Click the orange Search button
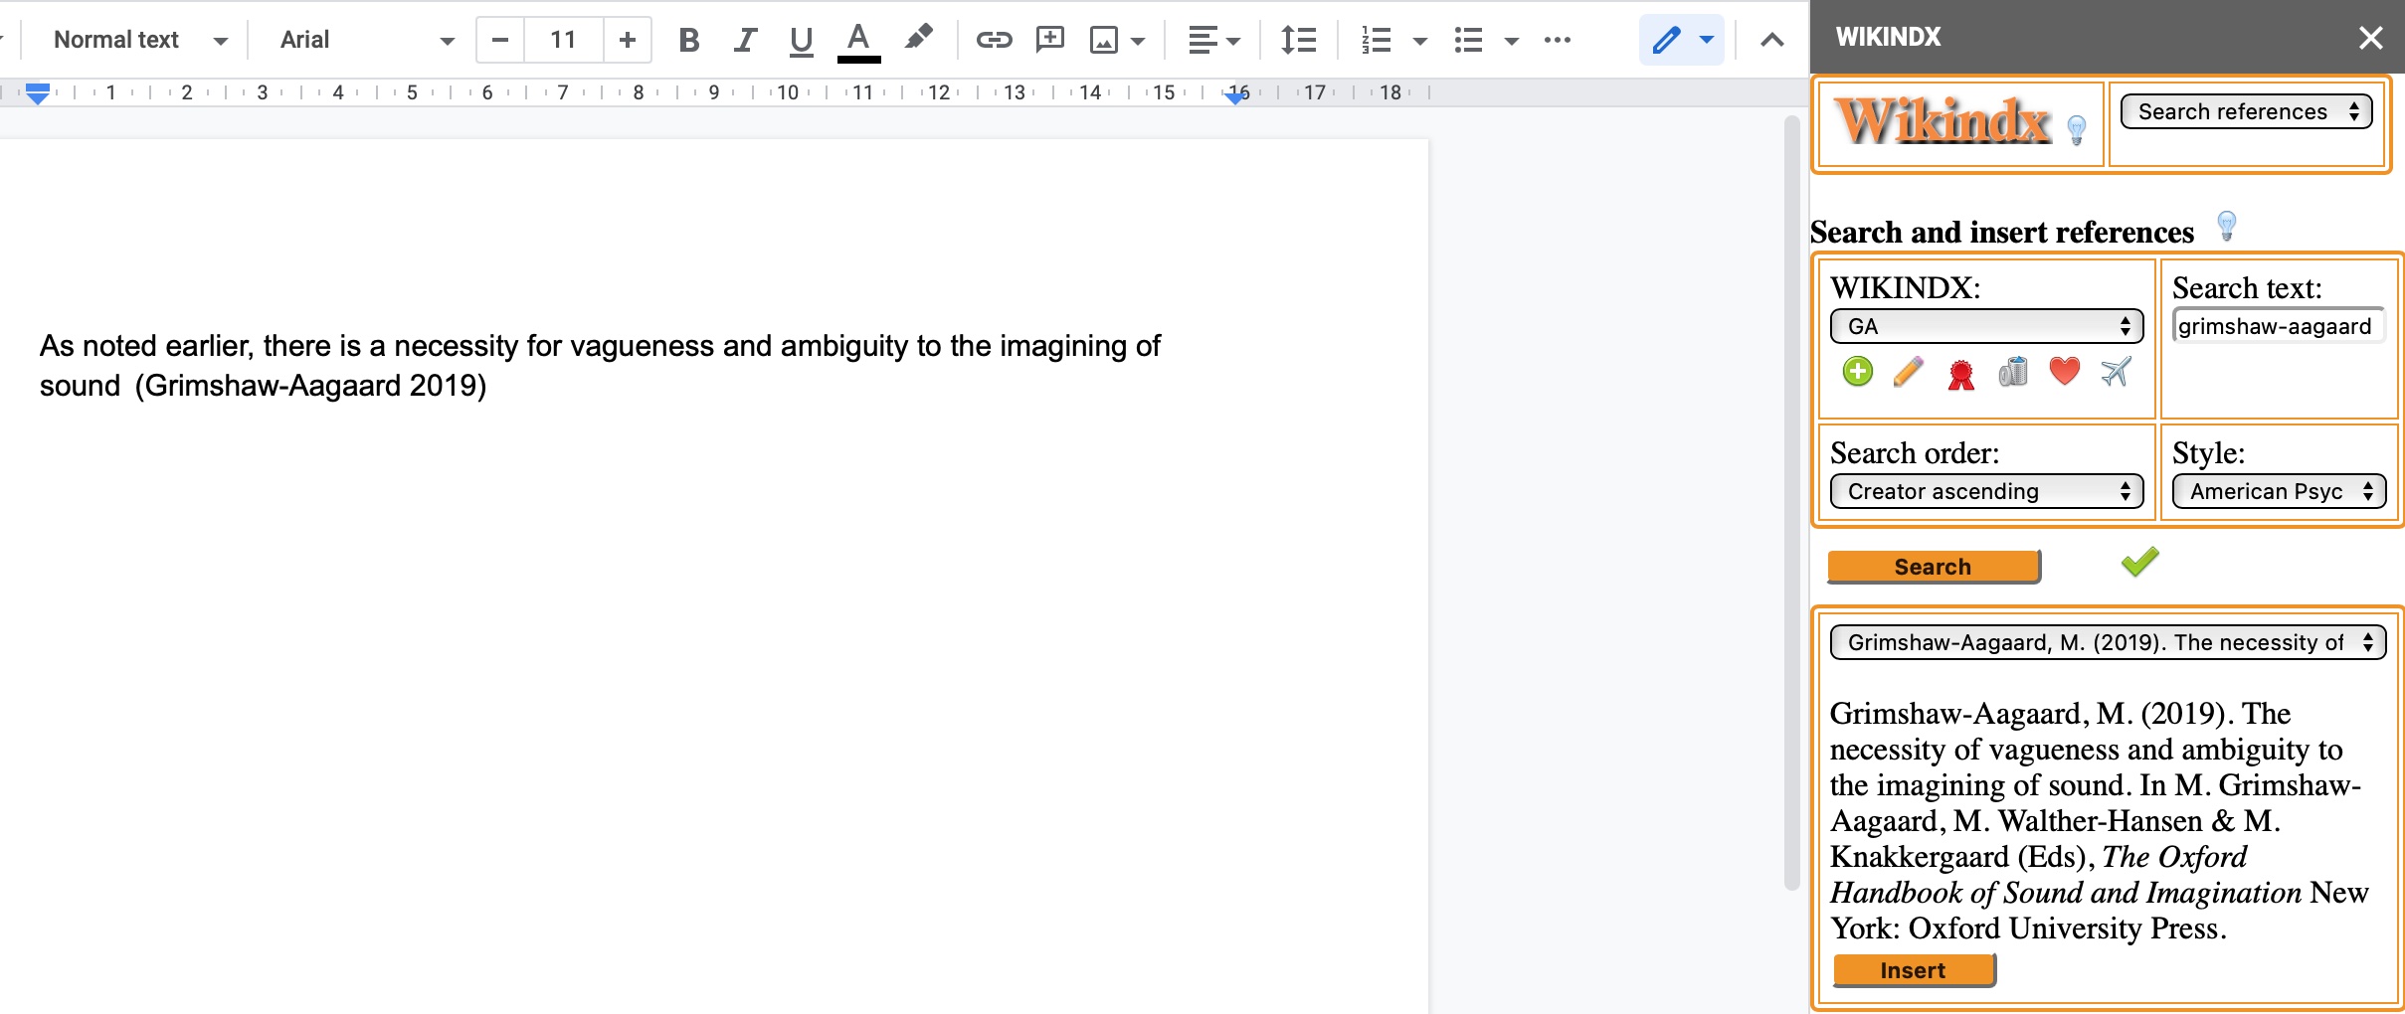This screenshot has height=1014, width=2405. pos(1933,567)
